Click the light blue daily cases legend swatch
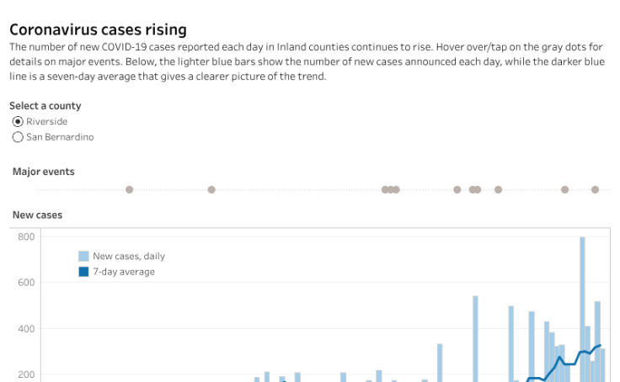 tap(83, 256)
